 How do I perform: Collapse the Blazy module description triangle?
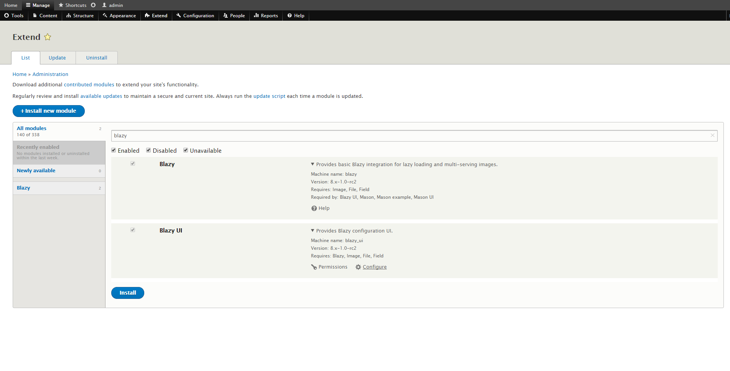tap(313, 164)
